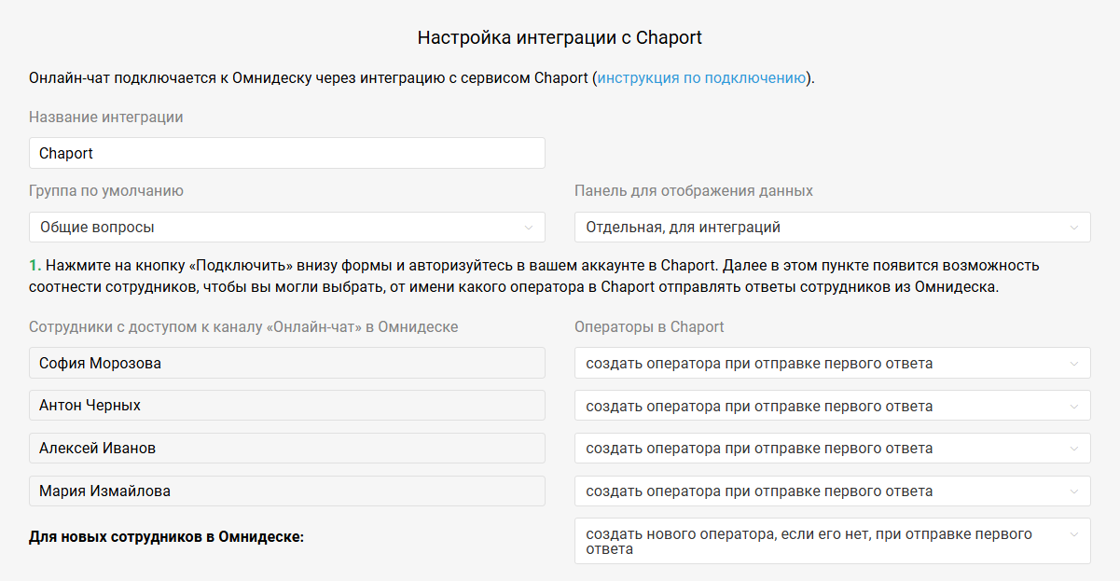Open the «инструкция по подключению» link
This screenshot has height=581, width=1120.
pos(701,77)
